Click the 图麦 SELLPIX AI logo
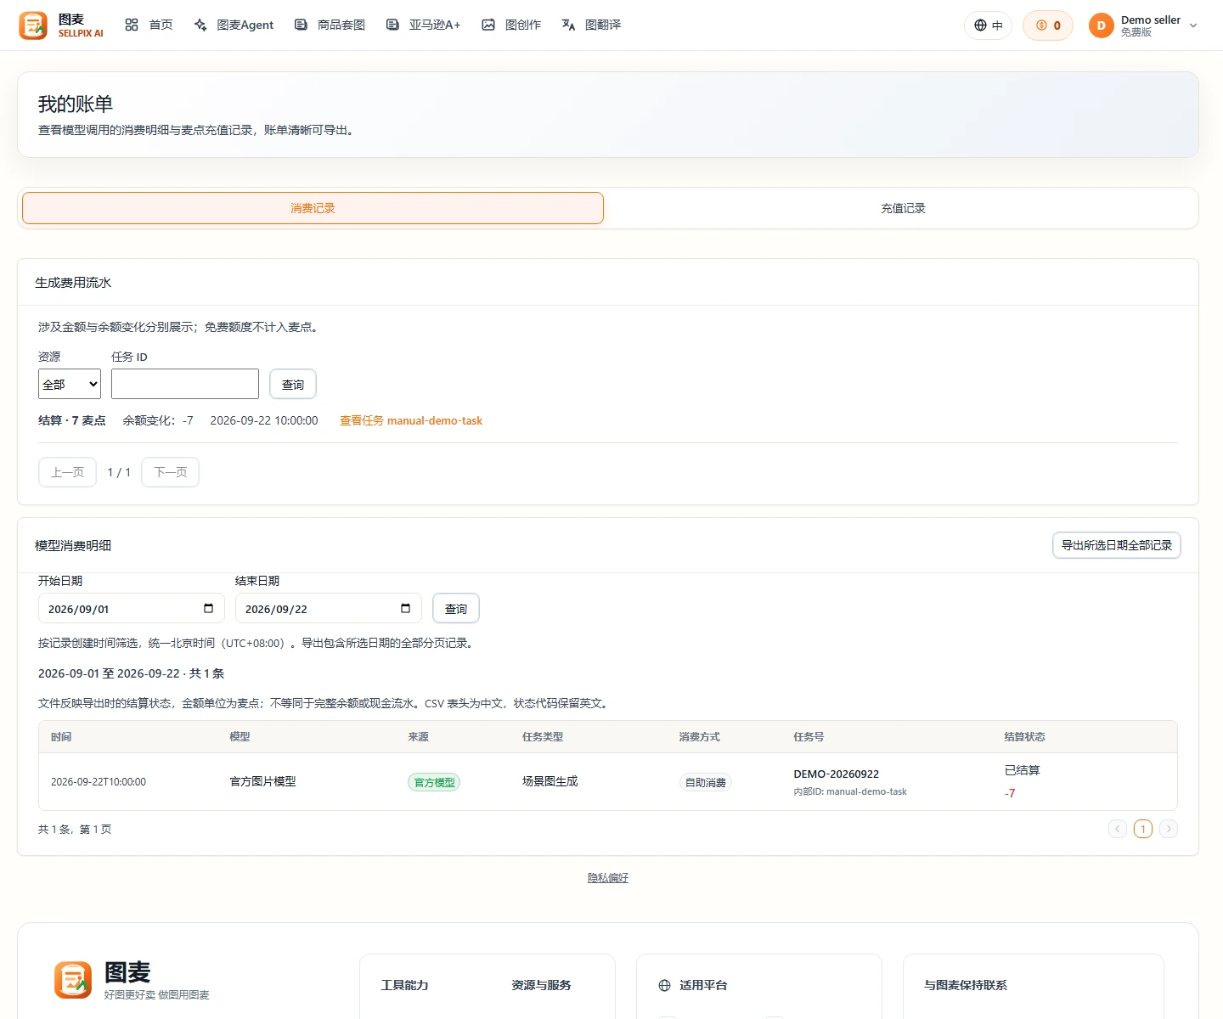1223x1019 pixels. click(61, 25)
